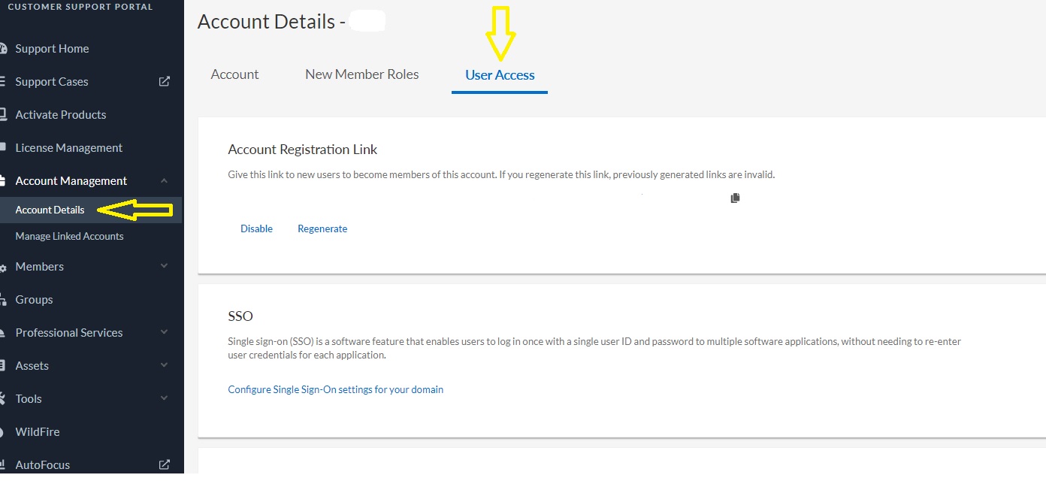The image size is (1046, 487).
Task: Regenerate the account registration link
Action: tap(322, 228)
